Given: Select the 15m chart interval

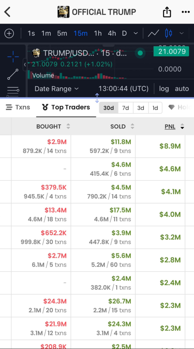Looking at the screenshot, I should pos(81,33).
